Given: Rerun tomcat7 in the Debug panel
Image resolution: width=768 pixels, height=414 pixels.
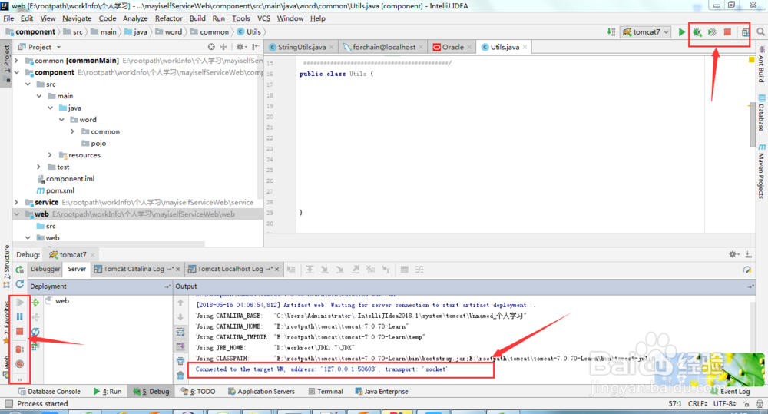Looking at the screenshot, I should [20, 270].
